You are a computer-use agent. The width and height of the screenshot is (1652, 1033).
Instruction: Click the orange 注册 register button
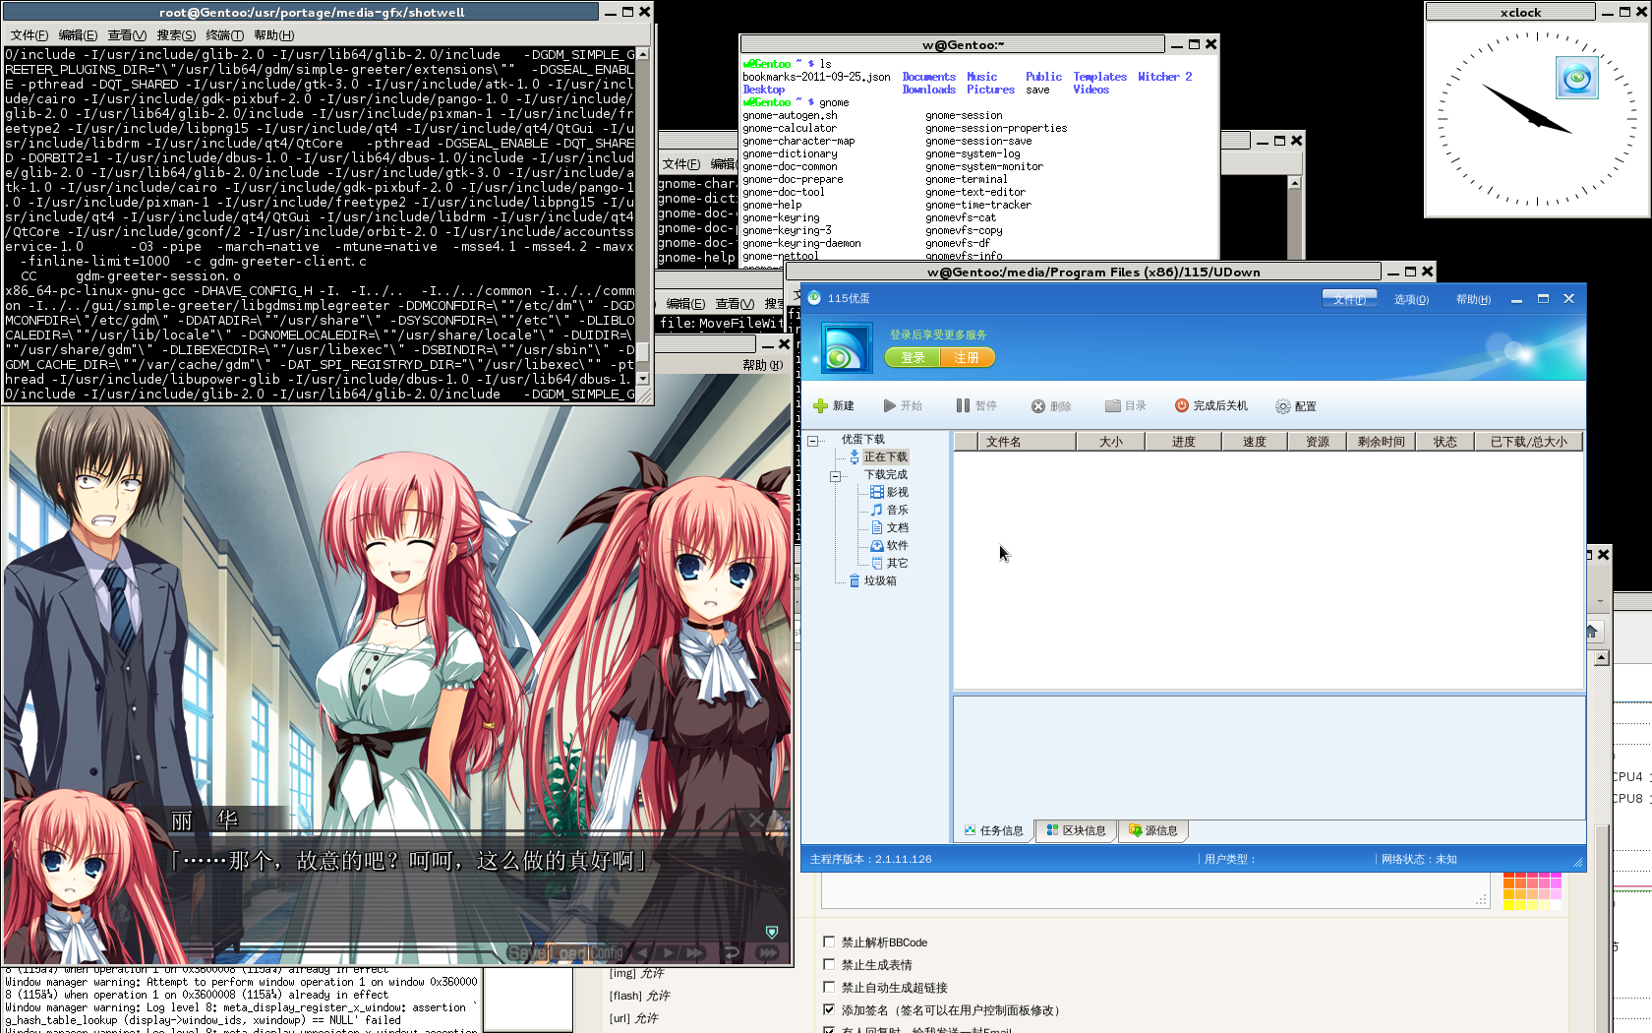[967, 357]
